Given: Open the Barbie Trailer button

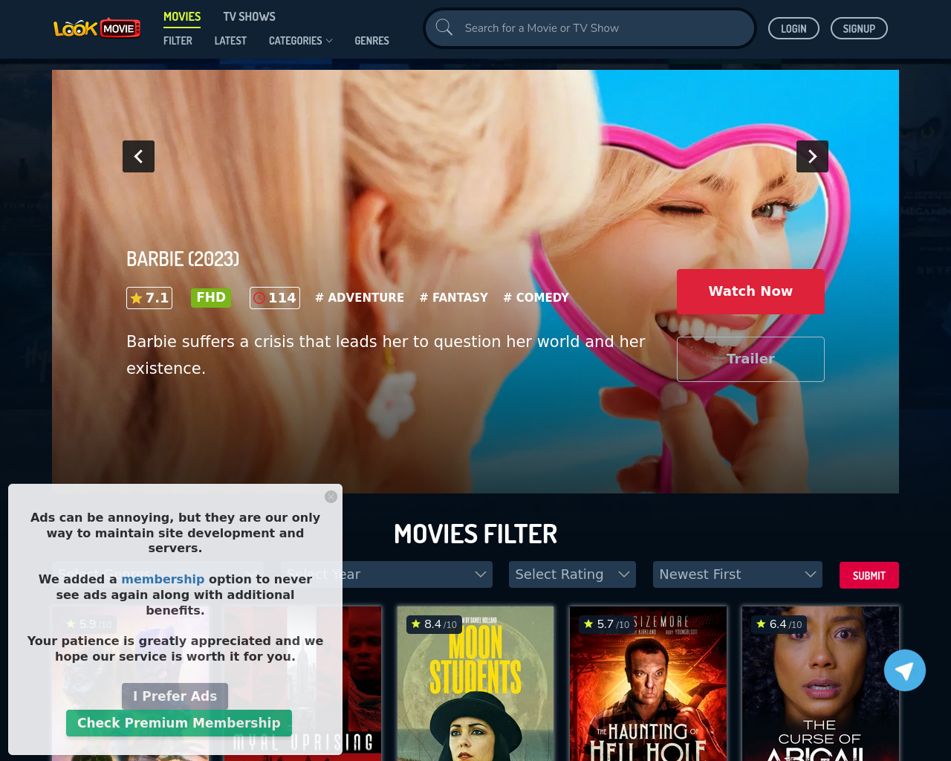Looking at the screenshot, I should 750,359.
